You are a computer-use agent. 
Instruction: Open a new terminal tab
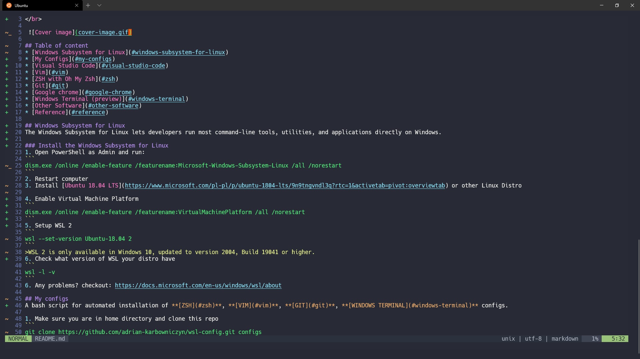pyautogui.click(x=88, y=5)
